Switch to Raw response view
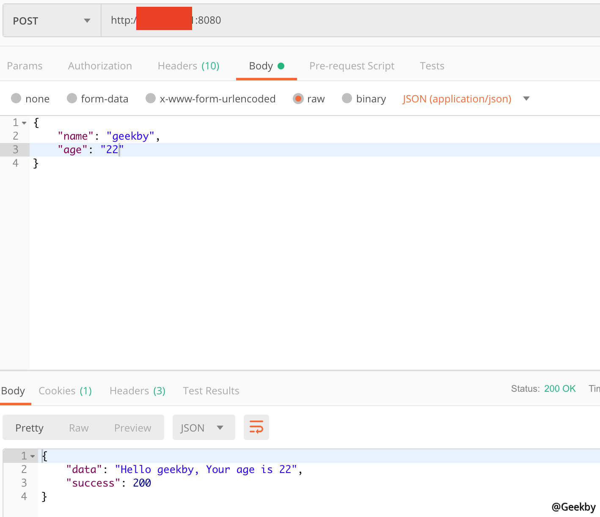Viewport: 600px width, 517px height. click(x=79, y=427)
